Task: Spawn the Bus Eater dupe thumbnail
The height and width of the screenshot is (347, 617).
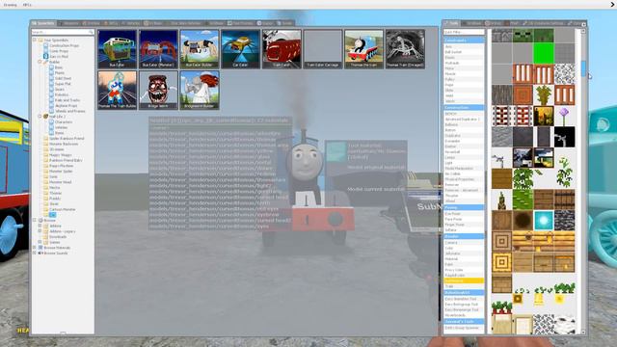Action: coord(117,49)
